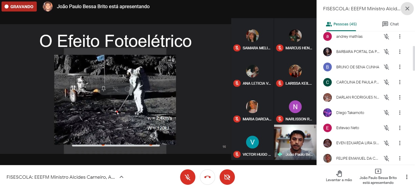Click the red mute badge on ANA LETICIA's tile
The height and width of the screenshot is (189, 415).
point(237,83)
